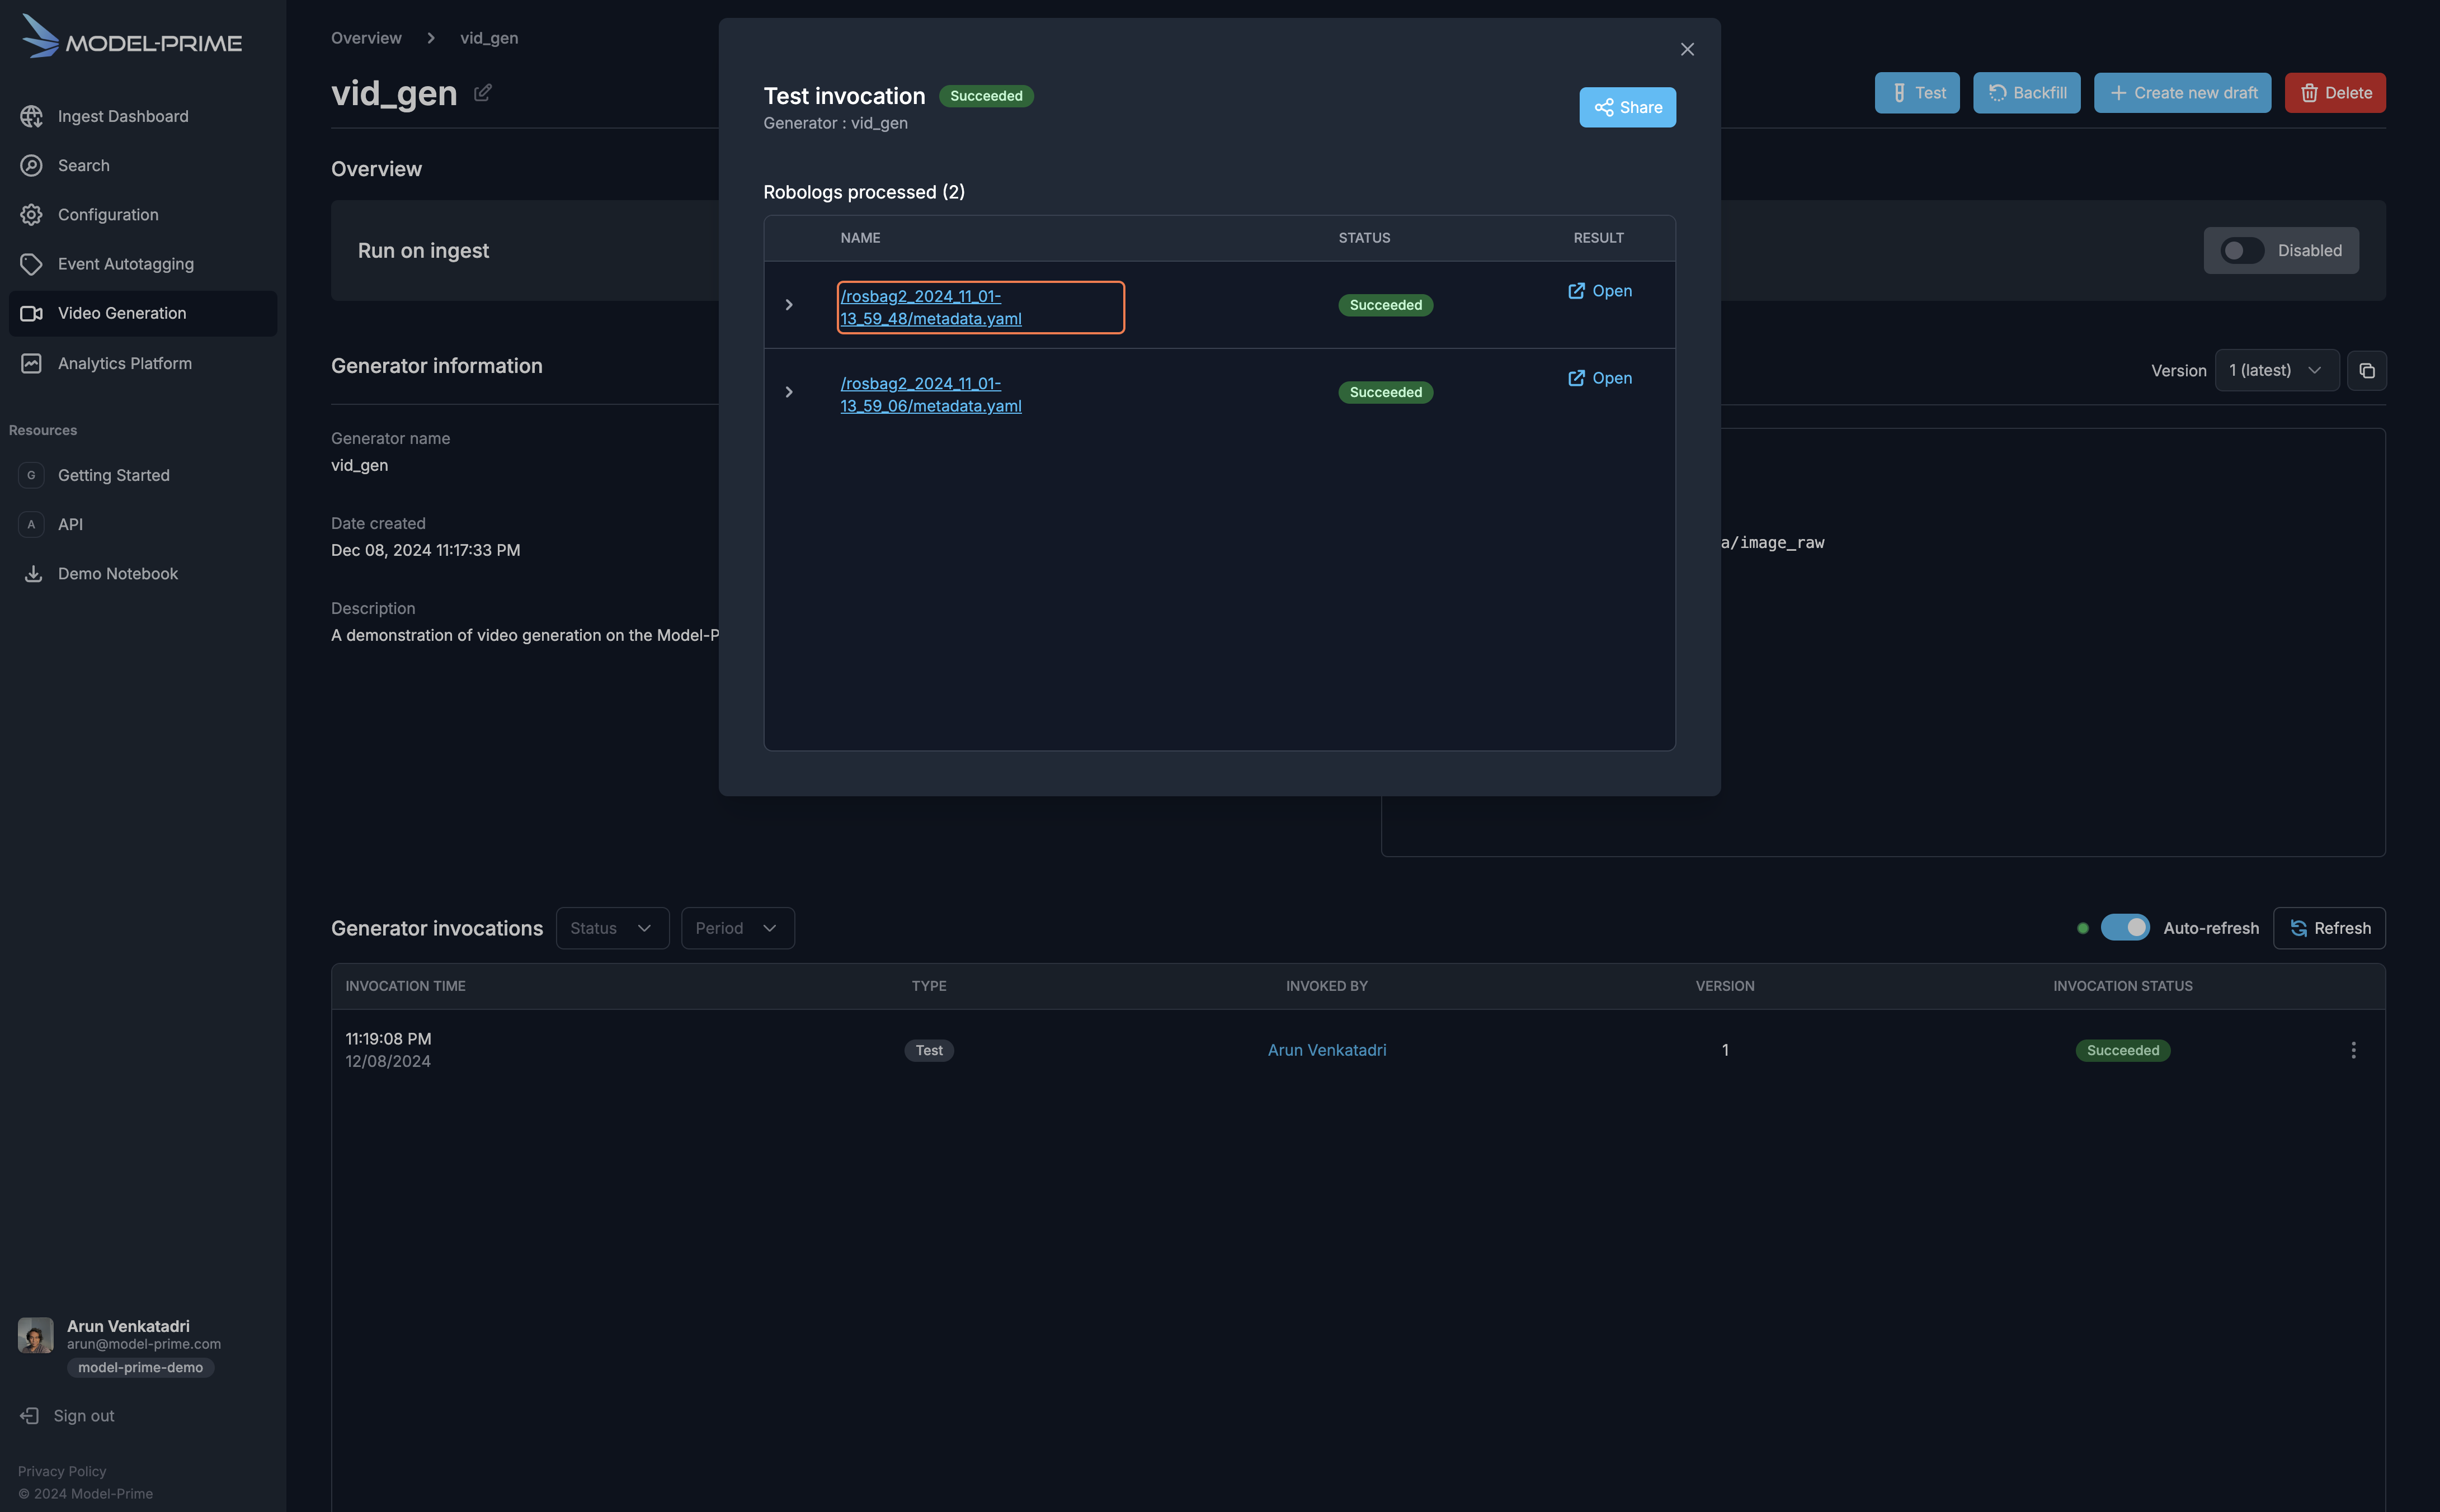Click the Search sidebar icon
Viewport: 2440px width, 1512px height.
point(32,165)
